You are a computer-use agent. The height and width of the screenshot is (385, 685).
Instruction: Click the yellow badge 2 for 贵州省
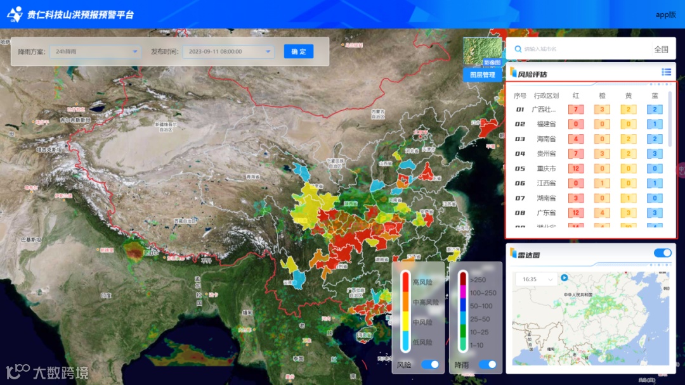[628, 153]
